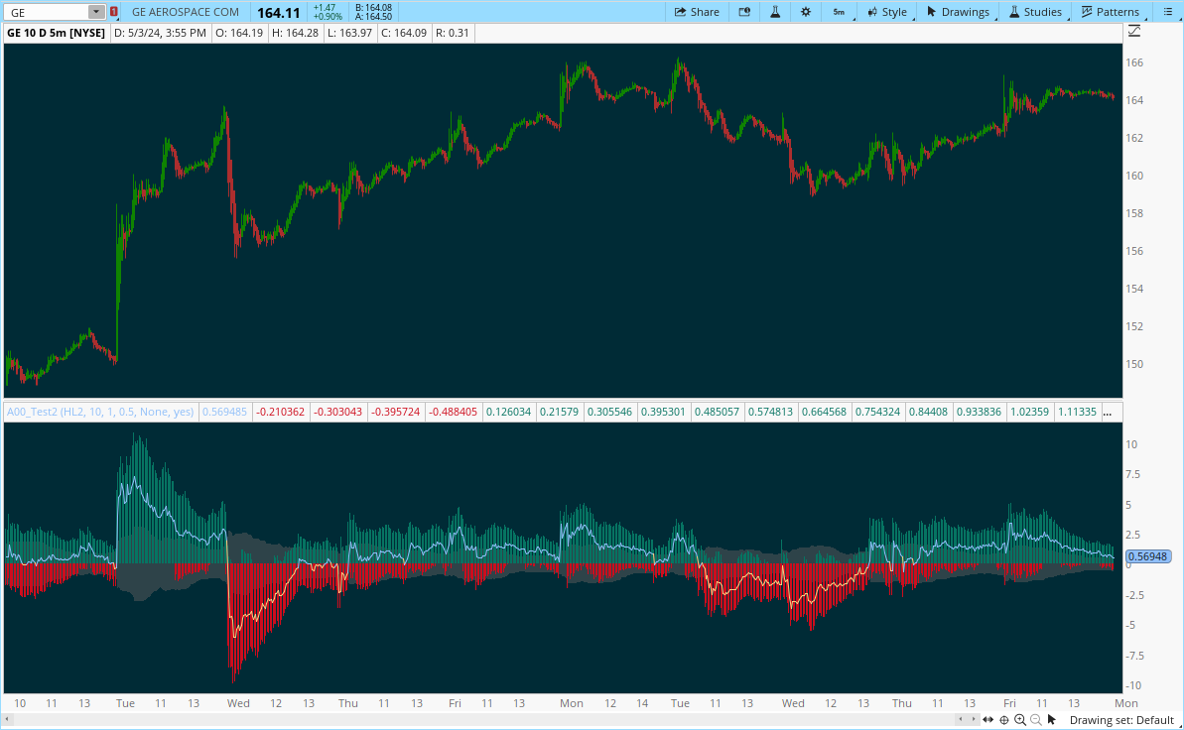The width and height of the screenshot is (1184, 730).
Task: Click the study value 0.126034
Action: tap(508, 413)
